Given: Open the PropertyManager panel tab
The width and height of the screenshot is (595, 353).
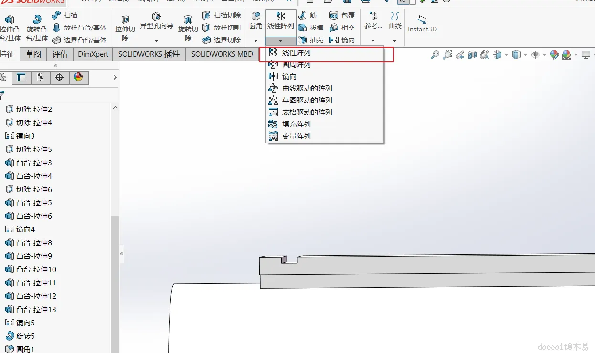Looking at the screenshot, I should click(21, 77).
